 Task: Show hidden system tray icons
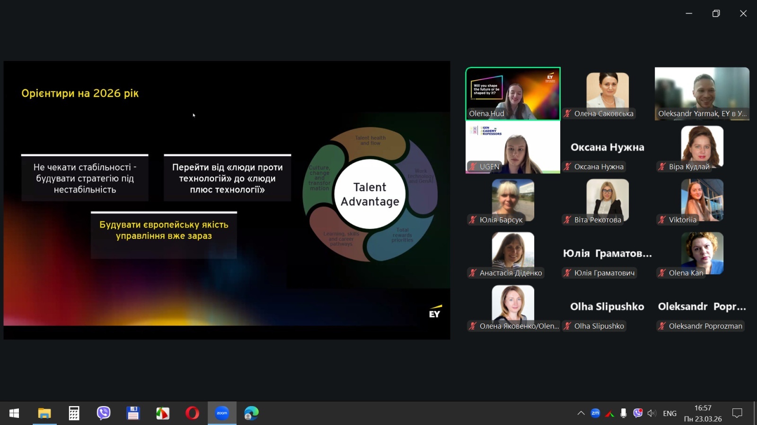(581, 413)
